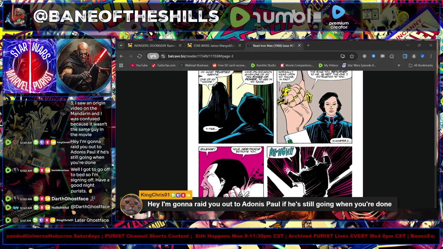Click the 12:49 AM chat timestamp
Viewport: 443px width, 249px height.
pos(26,142)
